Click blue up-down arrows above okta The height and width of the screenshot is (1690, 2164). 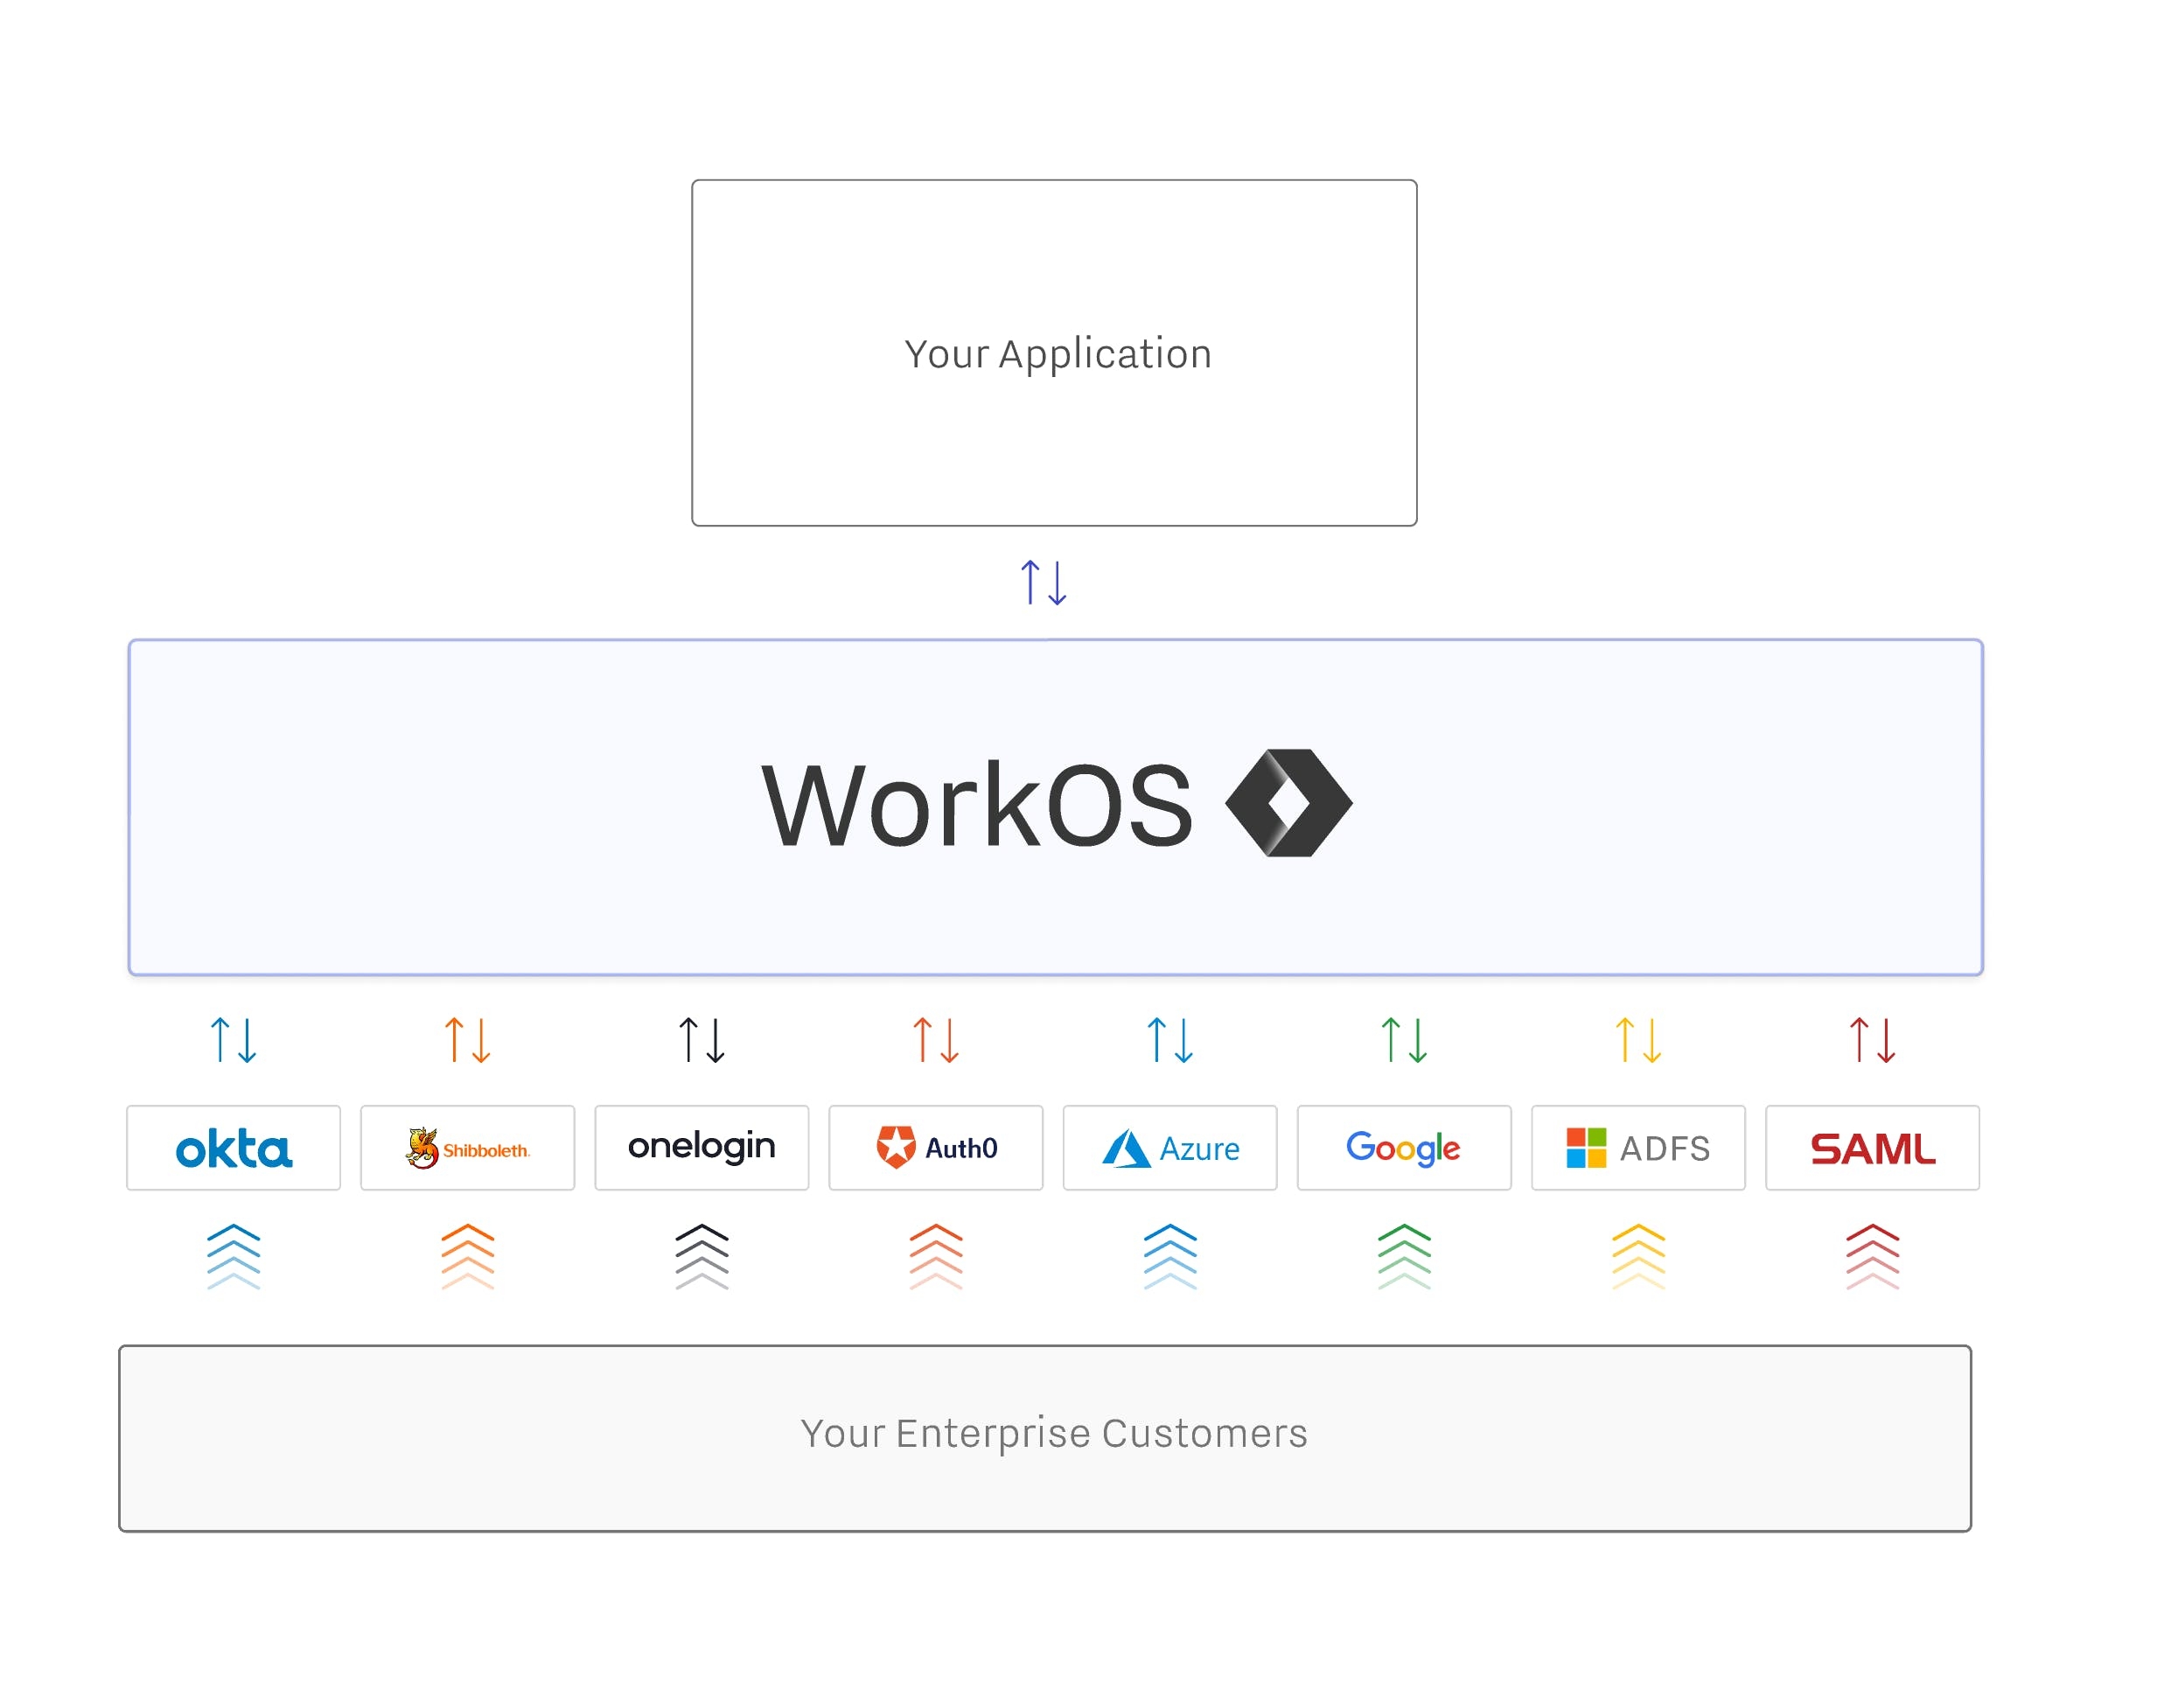point(234,1040)
